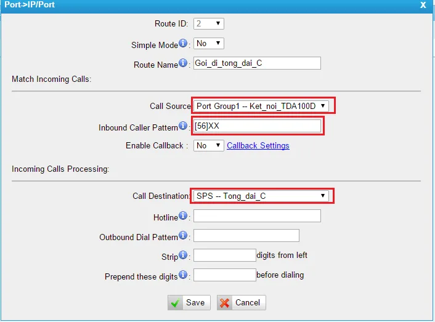Click info icon for Outbound Dial Pattern
Image resolution: width=435 pixels, height=322 pixels.
tap(183, 236)
